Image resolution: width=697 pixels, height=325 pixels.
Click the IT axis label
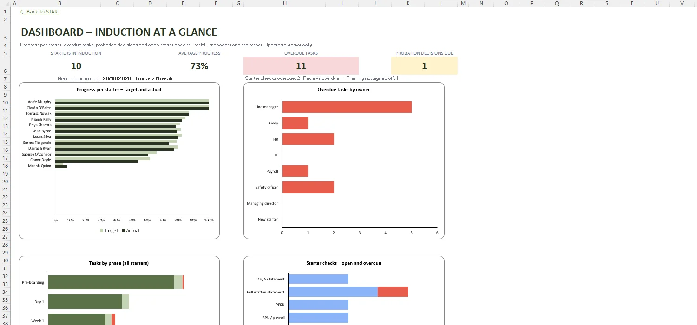[276, 155]
